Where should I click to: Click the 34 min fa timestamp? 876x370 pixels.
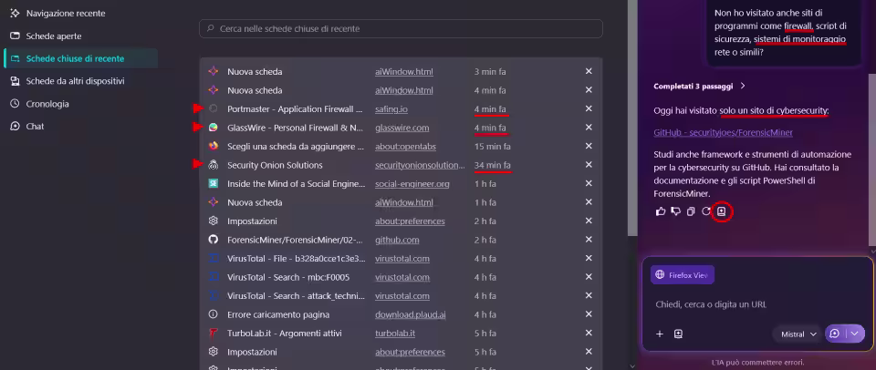click(492, 165)
